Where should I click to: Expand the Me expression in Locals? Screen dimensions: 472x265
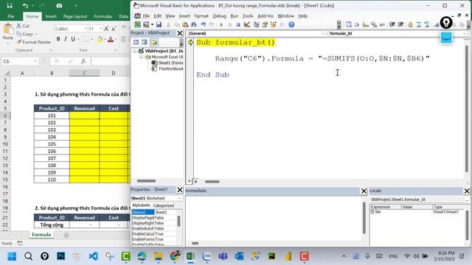pyautogui.click(x=372, y=212)
